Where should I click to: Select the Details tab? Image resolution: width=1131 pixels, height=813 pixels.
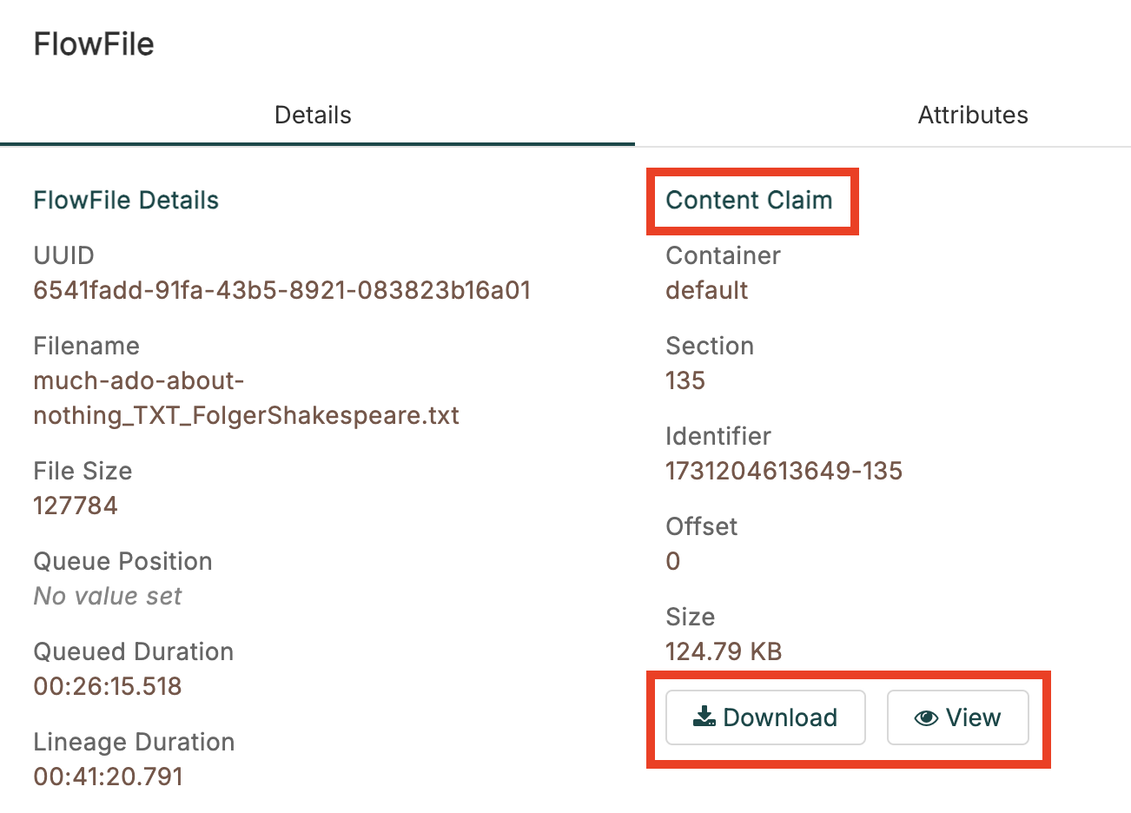click(x=313, y=115)
